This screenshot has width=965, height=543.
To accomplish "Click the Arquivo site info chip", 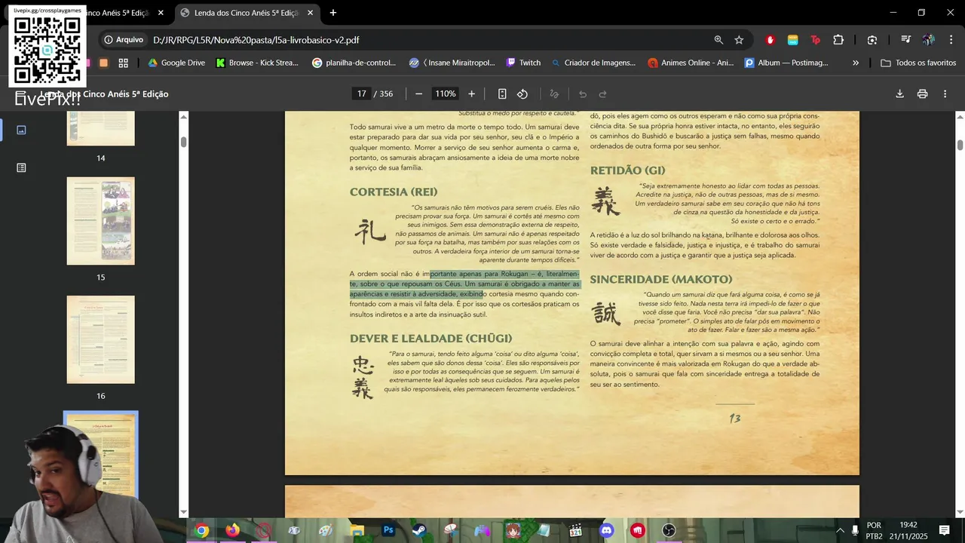I will (x=124, y=40).
